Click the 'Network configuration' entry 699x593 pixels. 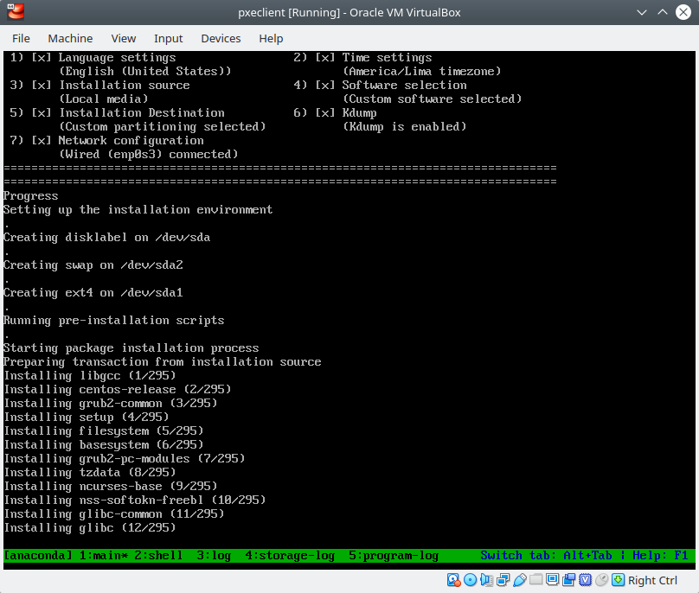[x=131, y=141]
